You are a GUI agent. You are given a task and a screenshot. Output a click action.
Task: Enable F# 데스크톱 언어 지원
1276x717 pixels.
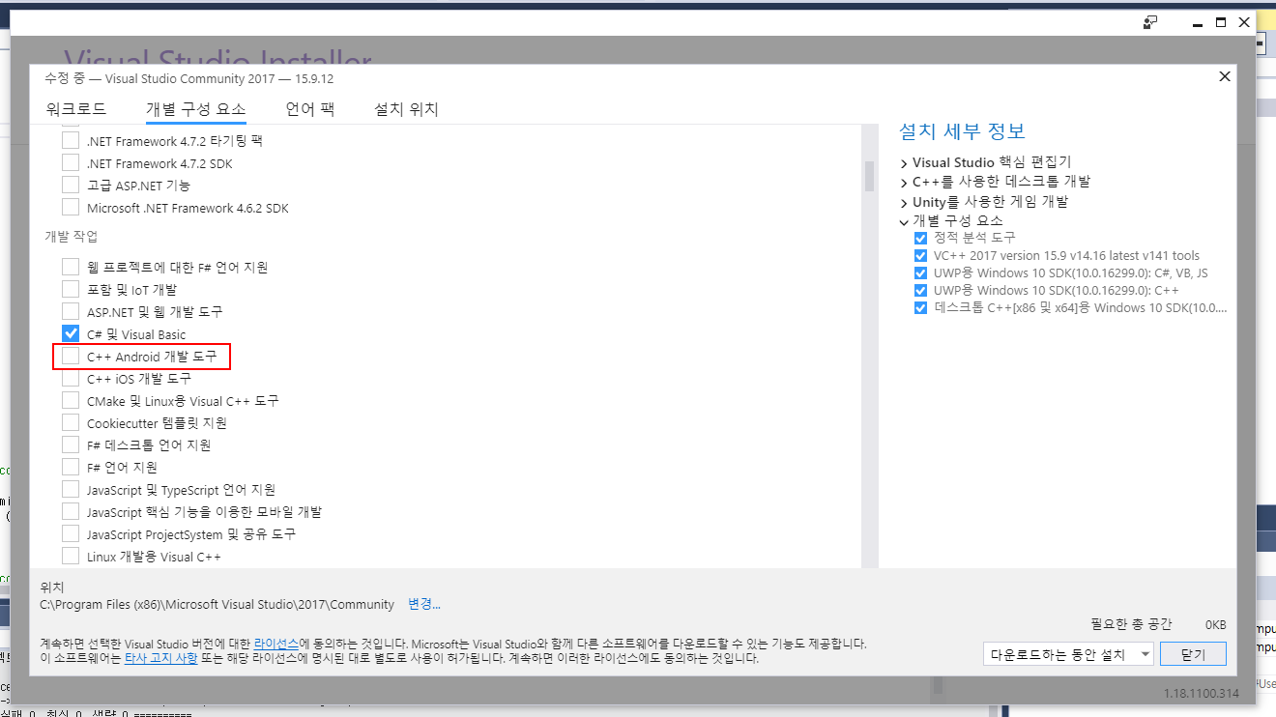click(71, 445)
